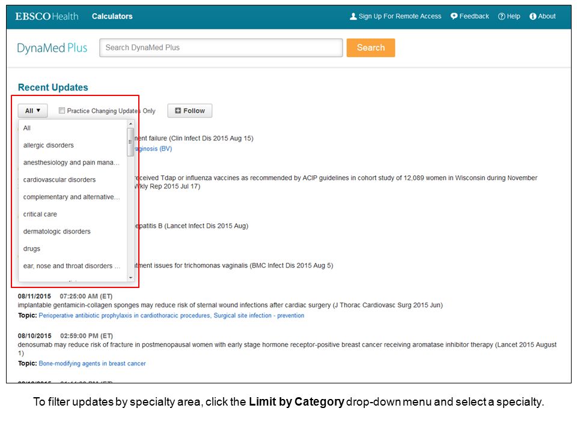Select complementary and alternative category
This screenshot has width=577, height=432.
click(72, 197)
